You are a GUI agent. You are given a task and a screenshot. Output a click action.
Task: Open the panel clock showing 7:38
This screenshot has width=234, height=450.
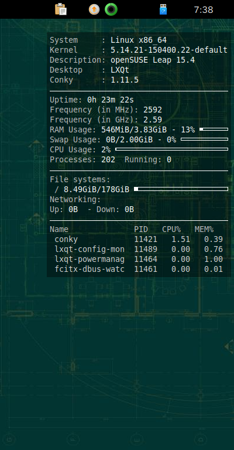204,10
